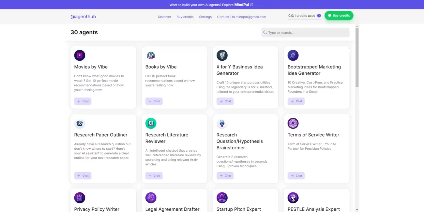Image resolution: width=424 pixels, height=212 pixels.
Task: Click the X for Y Business Idea Generator icon
Action: pyautogui.click(x=222, y=55)
